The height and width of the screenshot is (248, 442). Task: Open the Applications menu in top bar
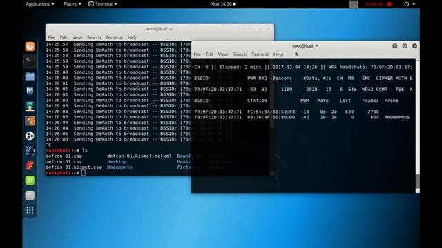pos(40,4)
